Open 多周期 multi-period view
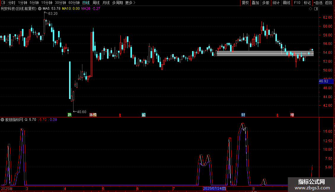This screenshot has width=335, height=192. (x=117, y=3)
